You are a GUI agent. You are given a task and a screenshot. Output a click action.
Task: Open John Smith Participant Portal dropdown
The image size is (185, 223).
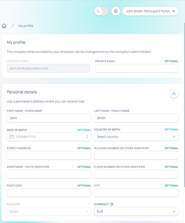pyautogui.click(x=150, y=11)
